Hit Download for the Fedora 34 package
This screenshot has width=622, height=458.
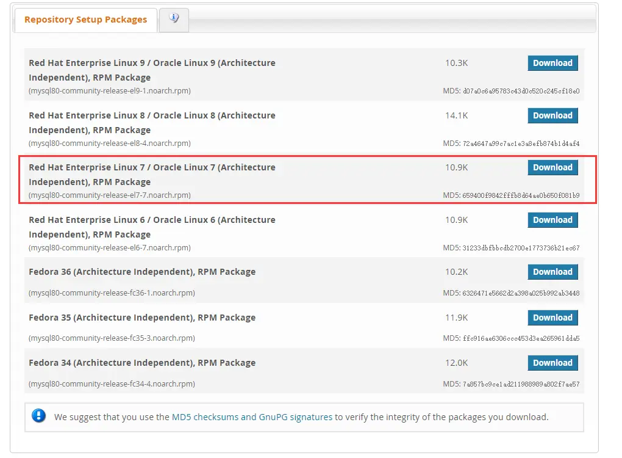click(552, 363)
